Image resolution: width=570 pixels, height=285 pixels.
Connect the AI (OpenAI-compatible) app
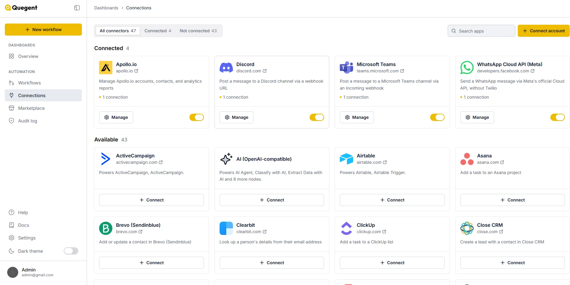(x=272, y=200)
